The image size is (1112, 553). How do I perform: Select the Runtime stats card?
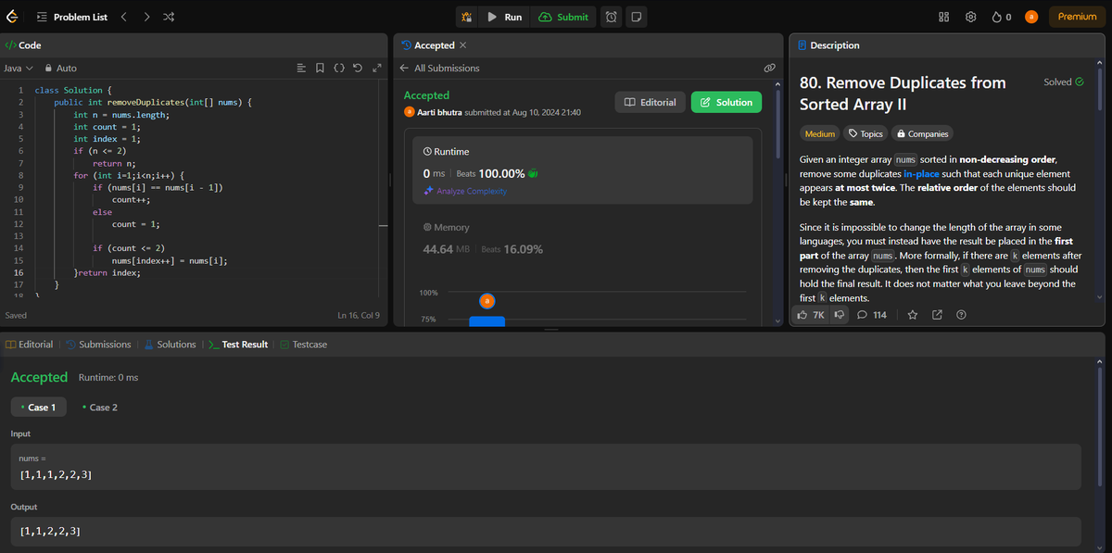(x=583, y=170)
